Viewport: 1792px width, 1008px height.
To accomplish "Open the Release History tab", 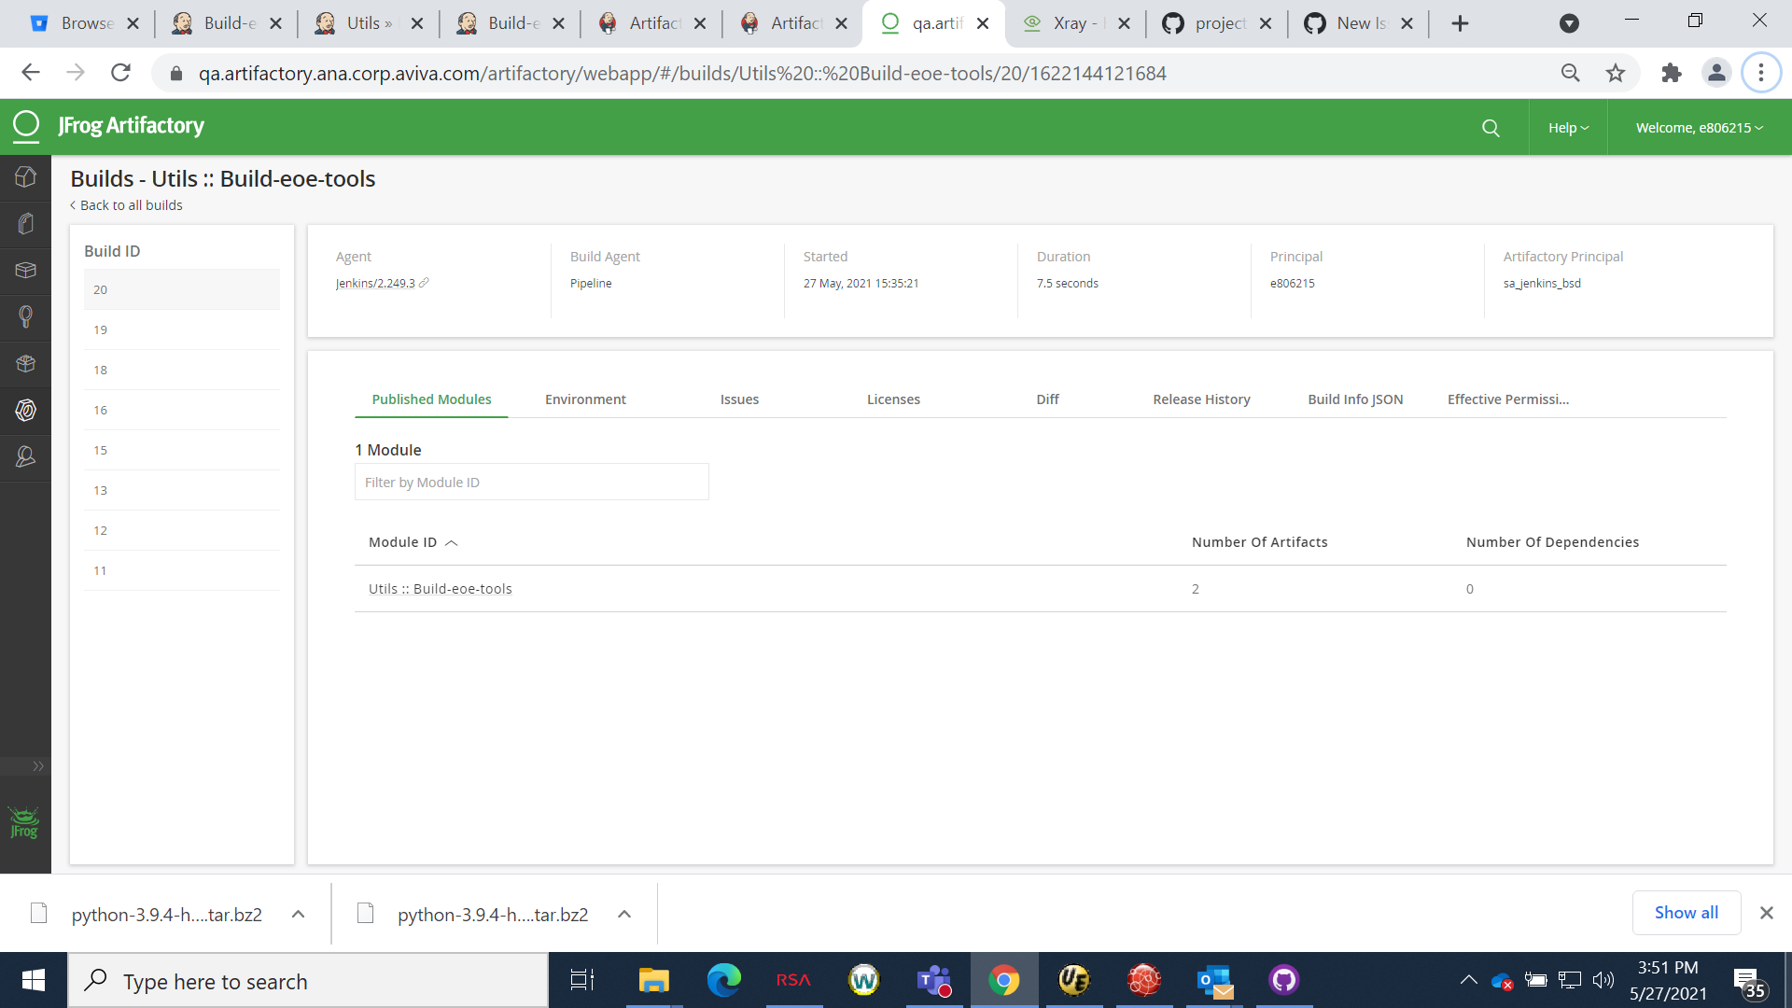I will pos(1201,399).
